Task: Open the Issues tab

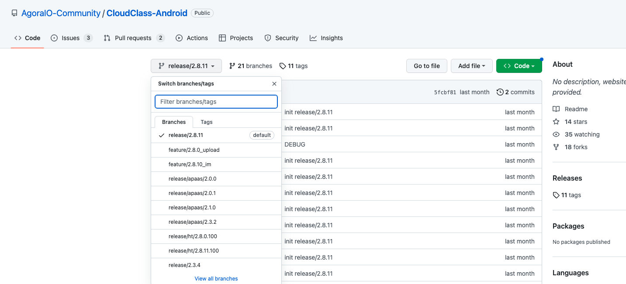Action: click(x=72, y=38)
